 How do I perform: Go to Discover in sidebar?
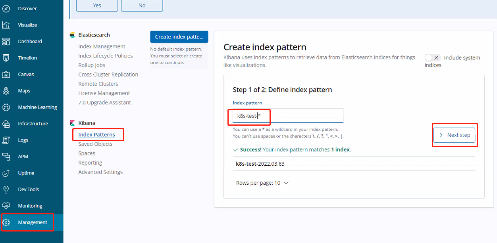click(27, 8)
